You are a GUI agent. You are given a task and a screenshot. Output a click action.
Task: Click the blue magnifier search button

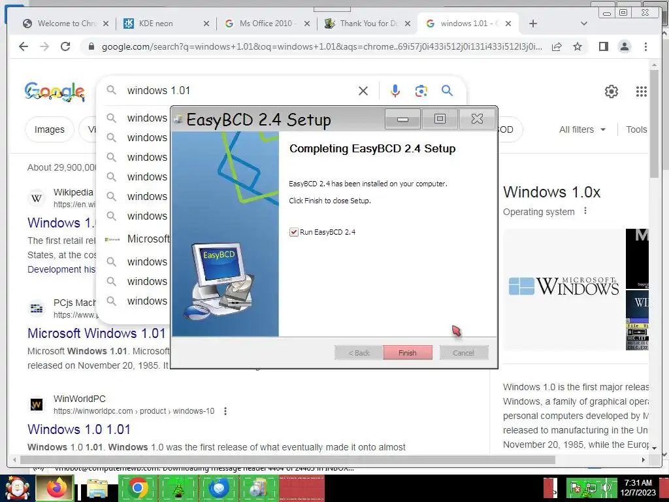tap(447, 90)
